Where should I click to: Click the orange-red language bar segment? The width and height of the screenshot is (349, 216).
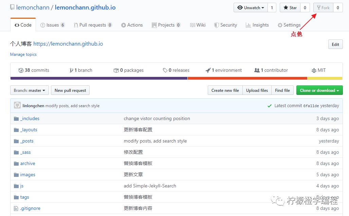[247, 78]
